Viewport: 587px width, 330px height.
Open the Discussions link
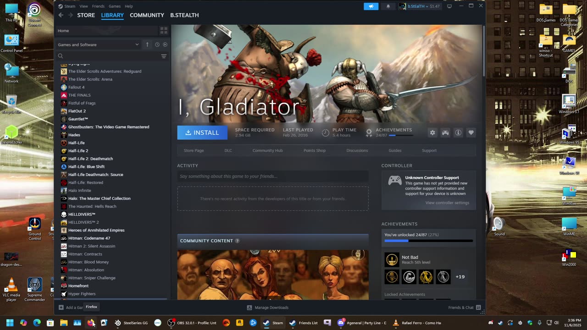tap(357, 150)
